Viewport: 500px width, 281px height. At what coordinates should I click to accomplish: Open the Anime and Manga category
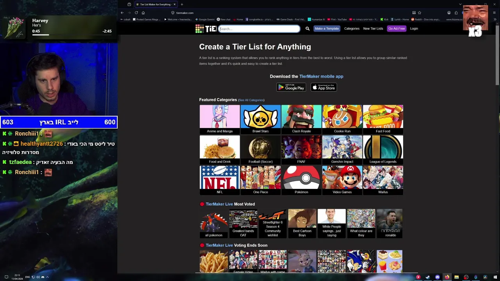pos(220,119)
